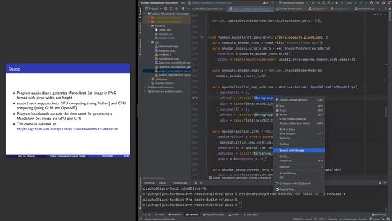Open the Refactor submenu

[x=299, y=138]
